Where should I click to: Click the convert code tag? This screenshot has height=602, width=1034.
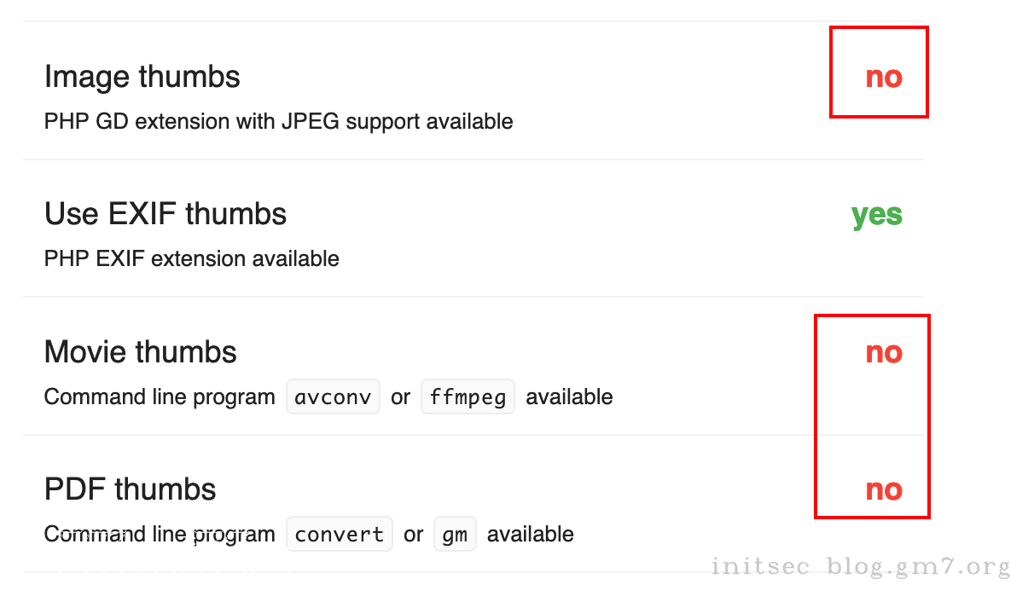point(339,535)
